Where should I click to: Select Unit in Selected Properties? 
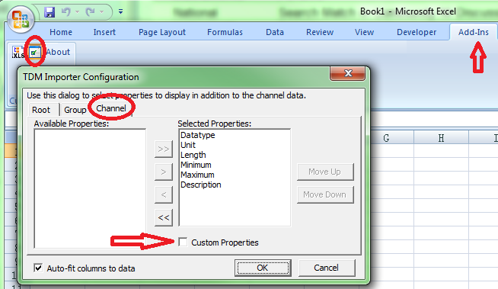click(188, 145)
